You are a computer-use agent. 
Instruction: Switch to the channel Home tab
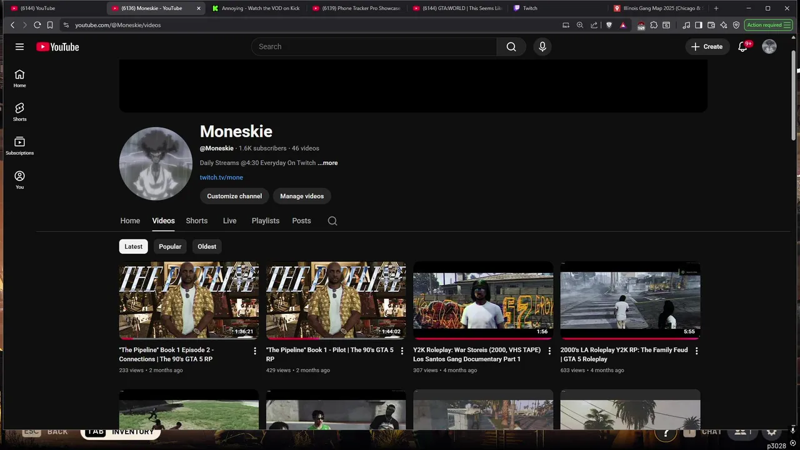click(x=130, y=221)
